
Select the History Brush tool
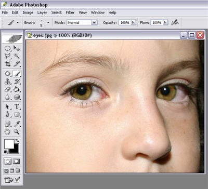coord(17,82)
